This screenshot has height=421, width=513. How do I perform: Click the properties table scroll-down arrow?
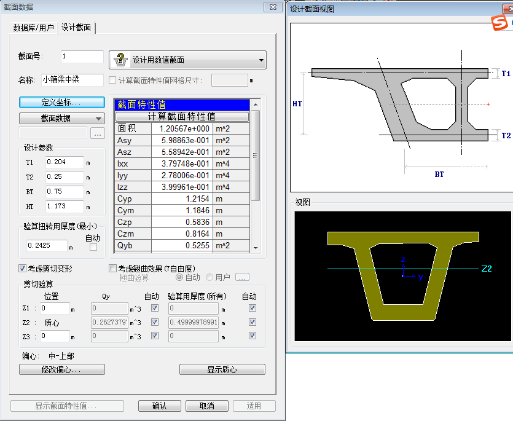coord(256,247)
